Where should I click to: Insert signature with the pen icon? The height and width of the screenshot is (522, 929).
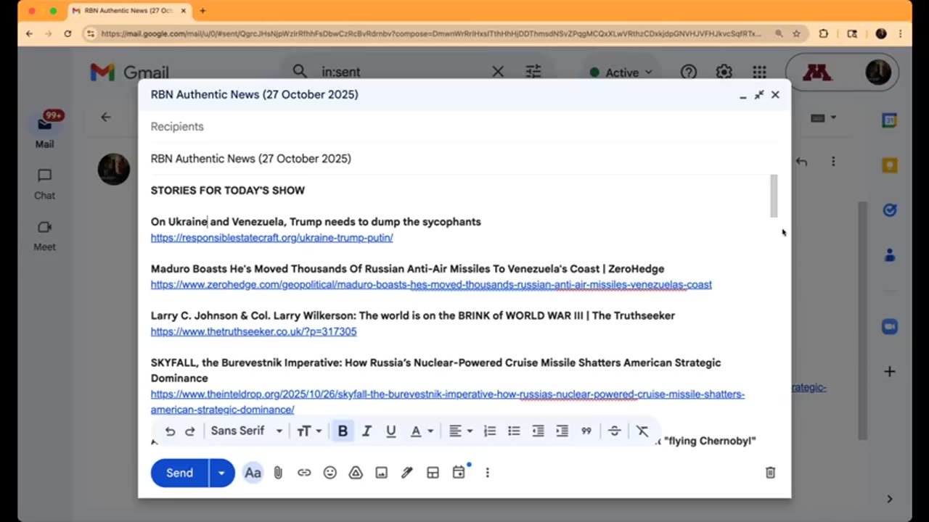click(407, 473)
